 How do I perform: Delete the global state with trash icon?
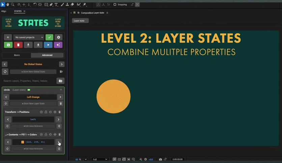[x=61, y=71]
